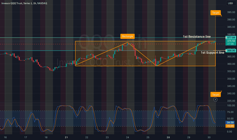Click the date 16 on time axis
The image size is (237, 140).
pos(5,137)
